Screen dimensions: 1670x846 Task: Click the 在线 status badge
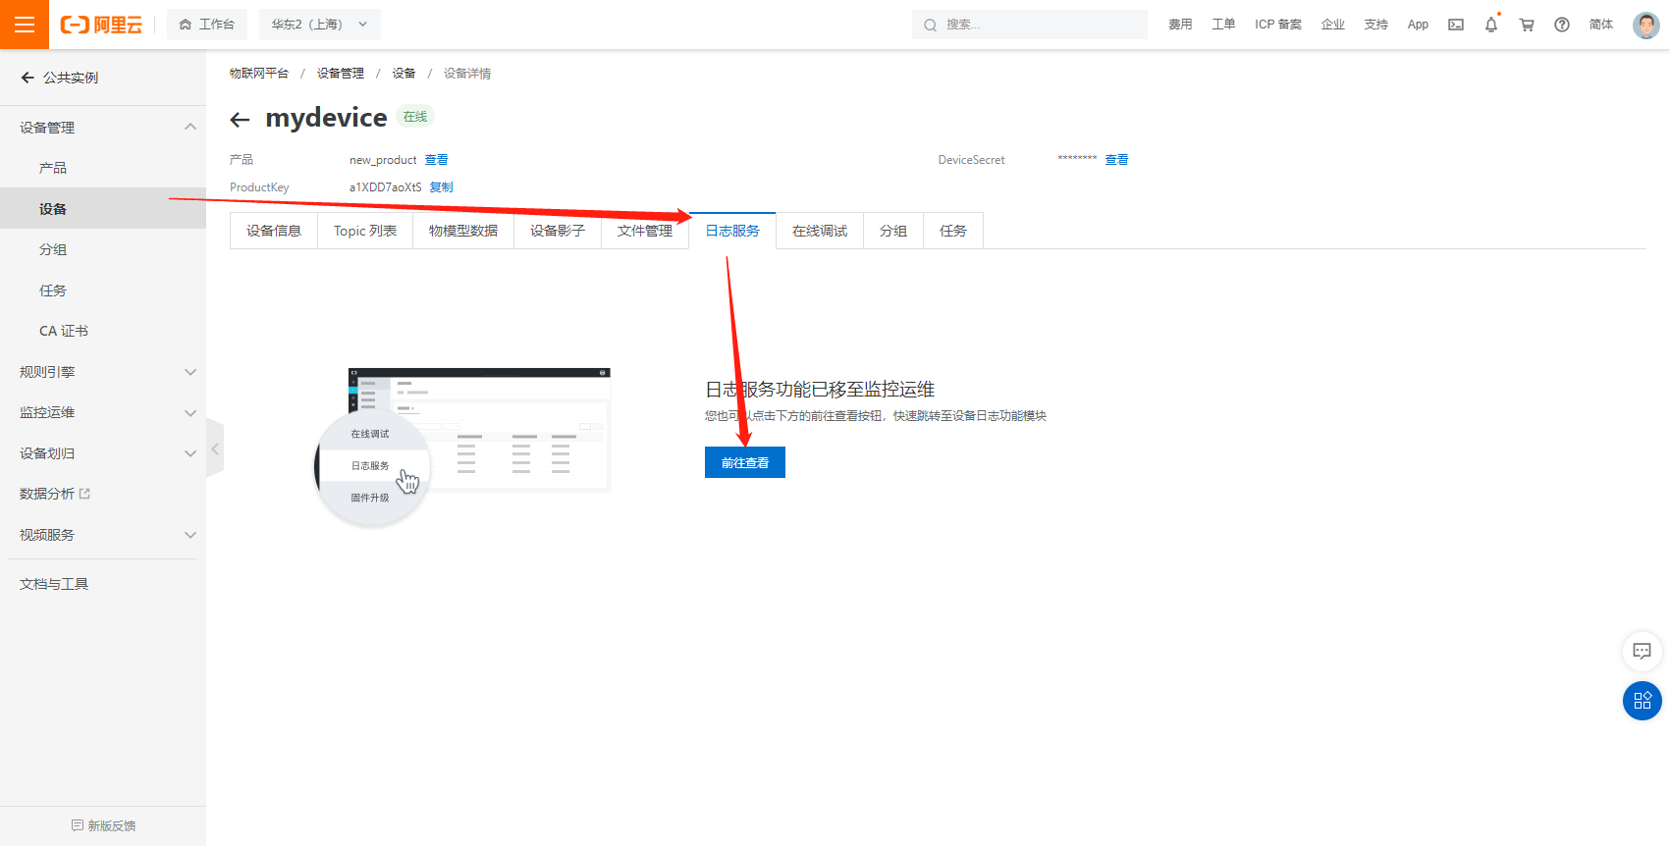(415, 117)
